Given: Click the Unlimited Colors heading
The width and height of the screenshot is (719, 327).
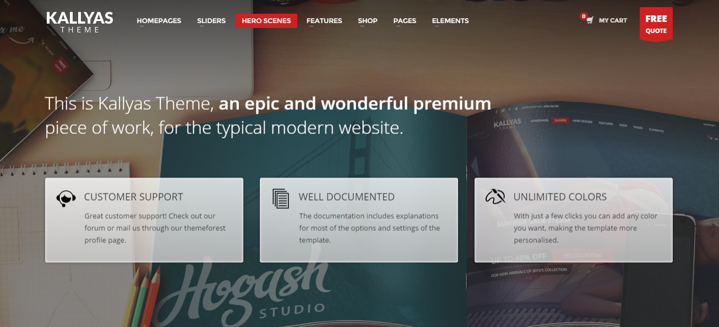Looking at the screenshot, I should 560,197.
